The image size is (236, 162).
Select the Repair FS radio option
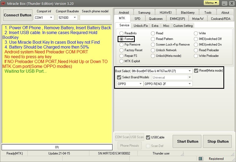(x=128, y=56)
